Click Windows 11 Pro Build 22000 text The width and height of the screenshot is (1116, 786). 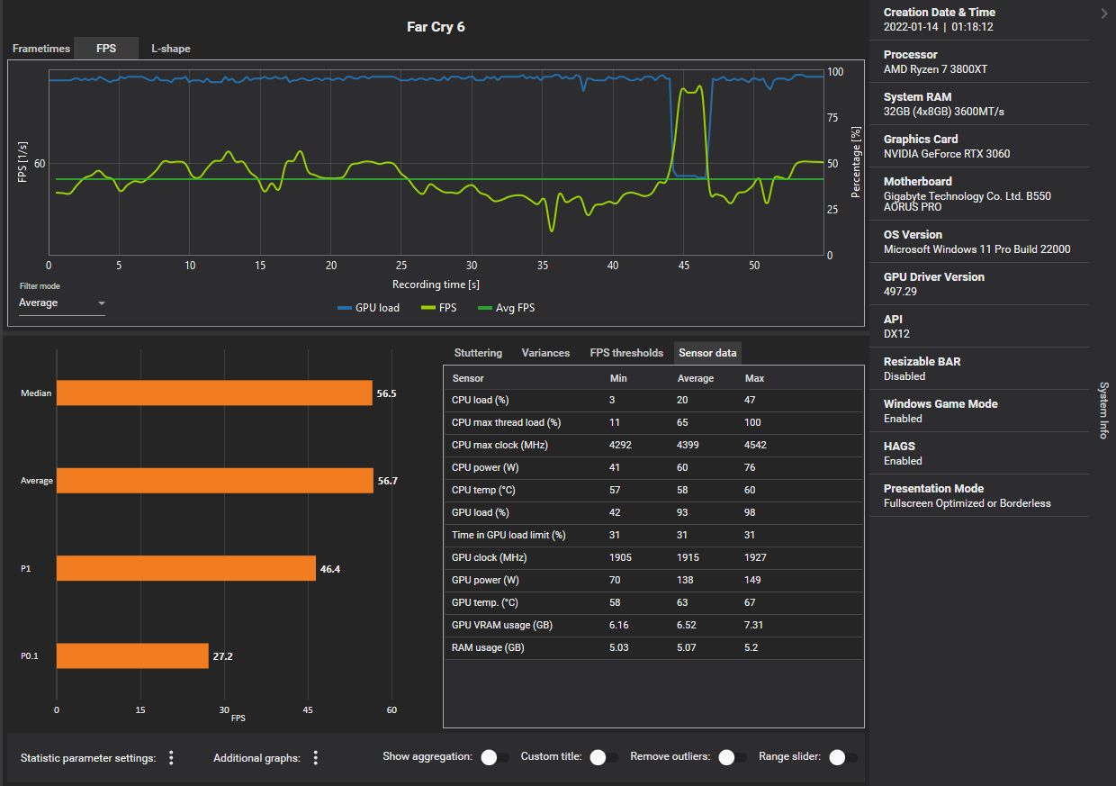[x=976, y=249]
